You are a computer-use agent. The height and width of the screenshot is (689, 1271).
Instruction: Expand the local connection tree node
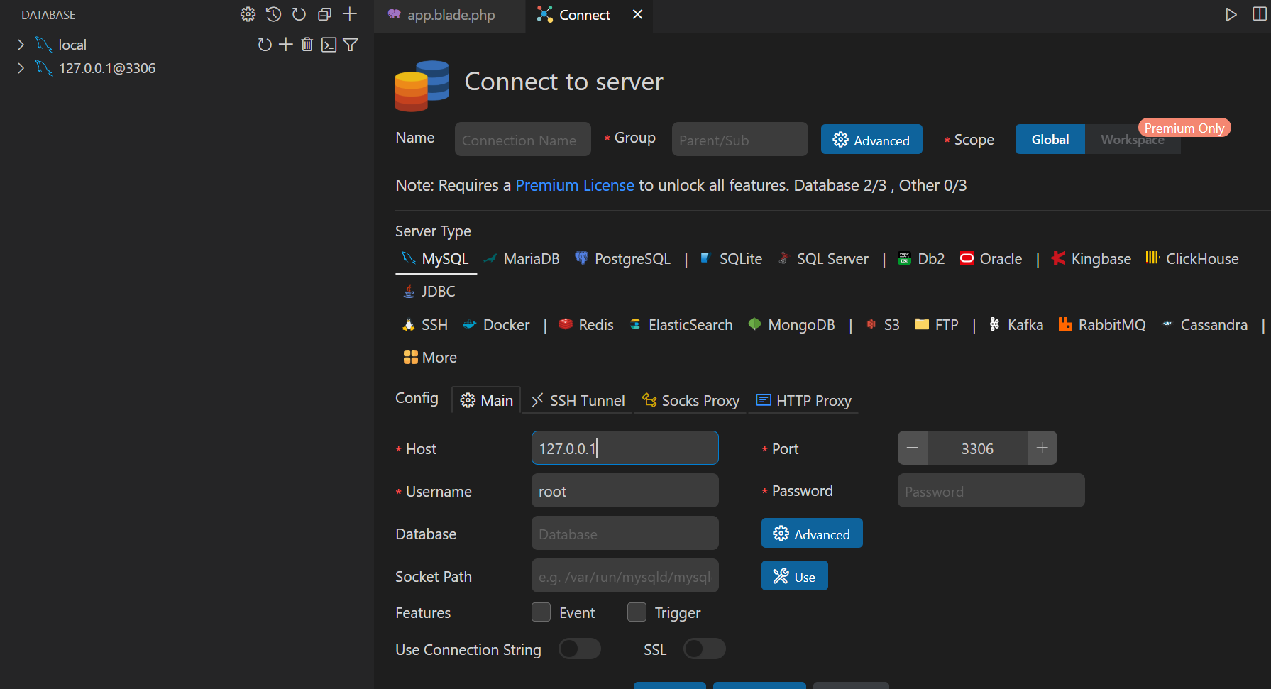(21, 45)
